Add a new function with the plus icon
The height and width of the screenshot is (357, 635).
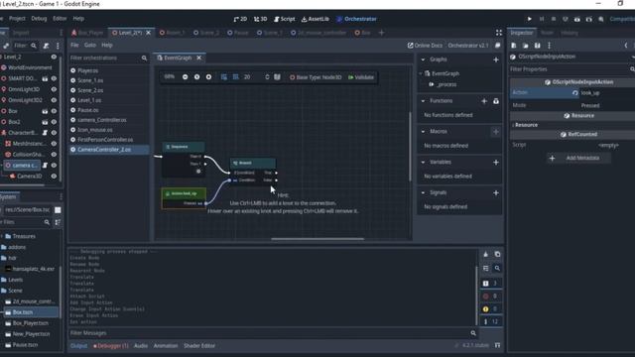pos(484,101)
